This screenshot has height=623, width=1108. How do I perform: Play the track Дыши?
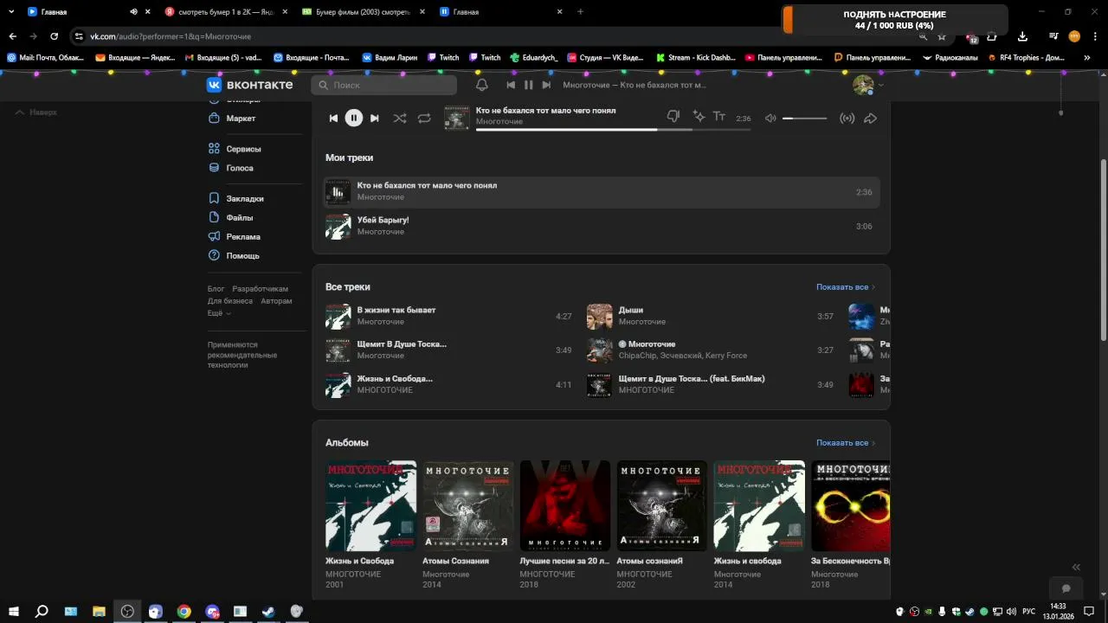point(711,316)
